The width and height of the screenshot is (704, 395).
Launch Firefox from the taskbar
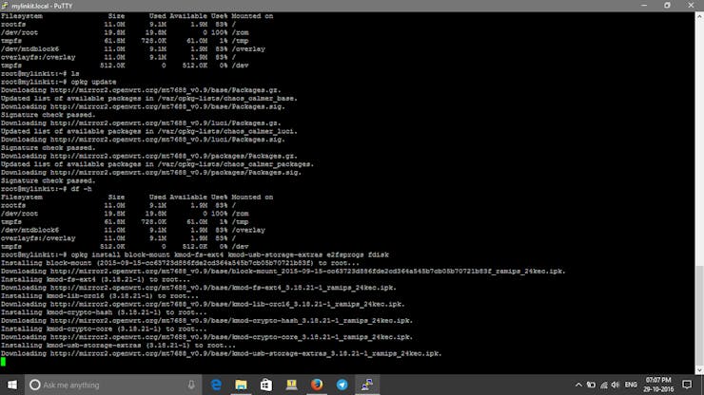317,385
